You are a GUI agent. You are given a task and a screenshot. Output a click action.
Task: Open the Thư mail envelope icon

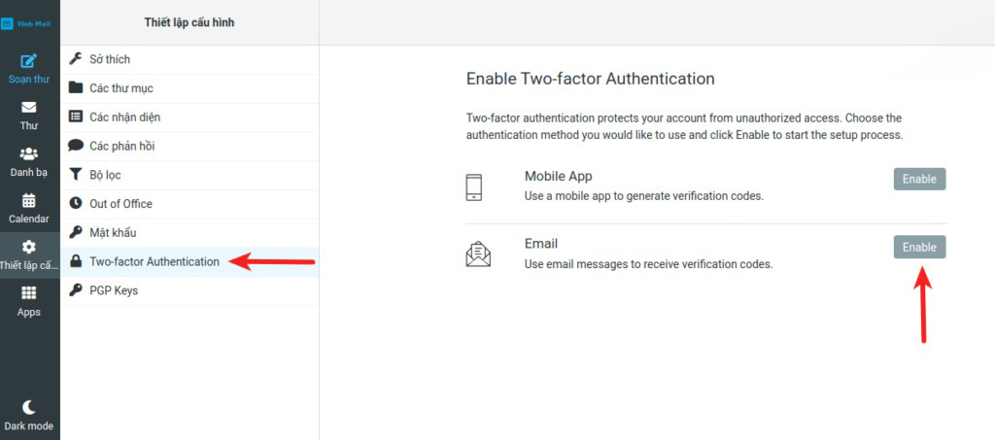[29, 108]
